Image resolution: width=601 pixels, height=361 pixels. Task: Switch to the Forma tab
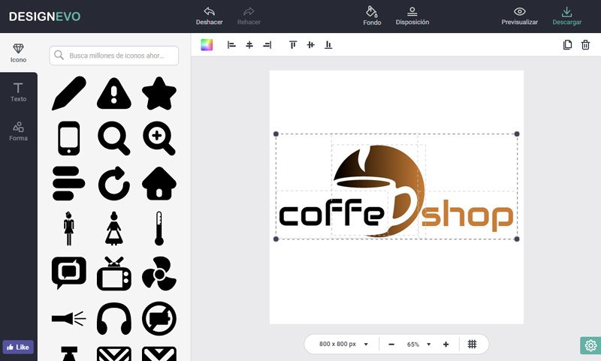coord(18,131)
